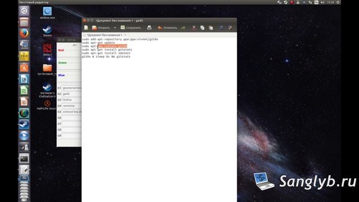Click the highlighted text on third line
Image resolution: width=359 pixels, height=202 pixels.
click(112, 46)
